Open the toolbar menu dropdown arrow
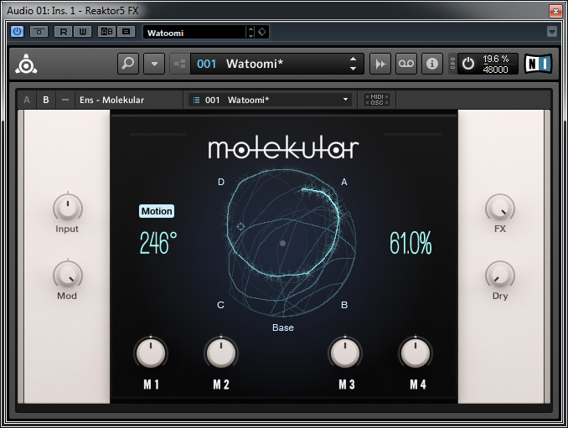The height and width of the screenshot is (428, 568). pyautogui.click(x=153, y=64)
